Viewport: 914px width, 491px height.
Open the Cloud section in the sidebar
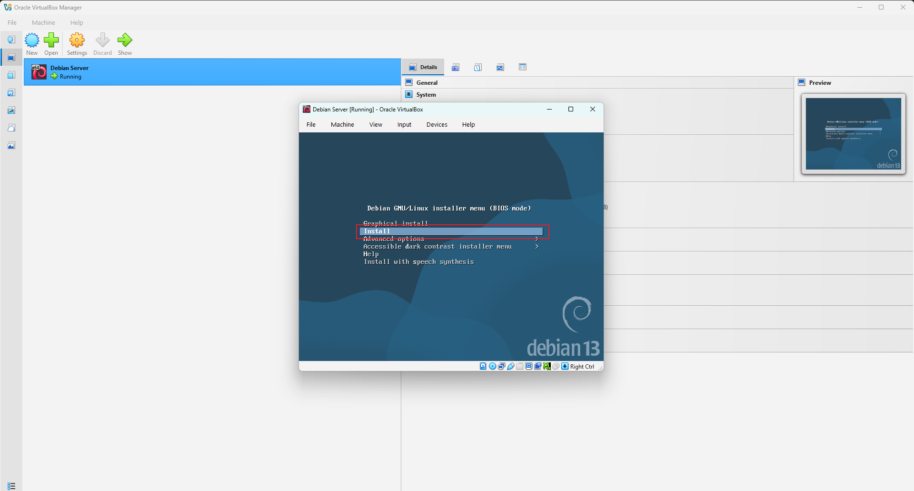[x=11, y=128]
